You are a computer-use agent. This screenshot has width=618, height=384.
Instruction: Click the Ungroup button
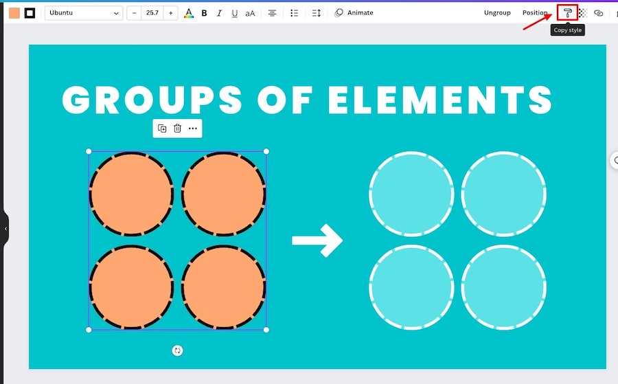497,13
